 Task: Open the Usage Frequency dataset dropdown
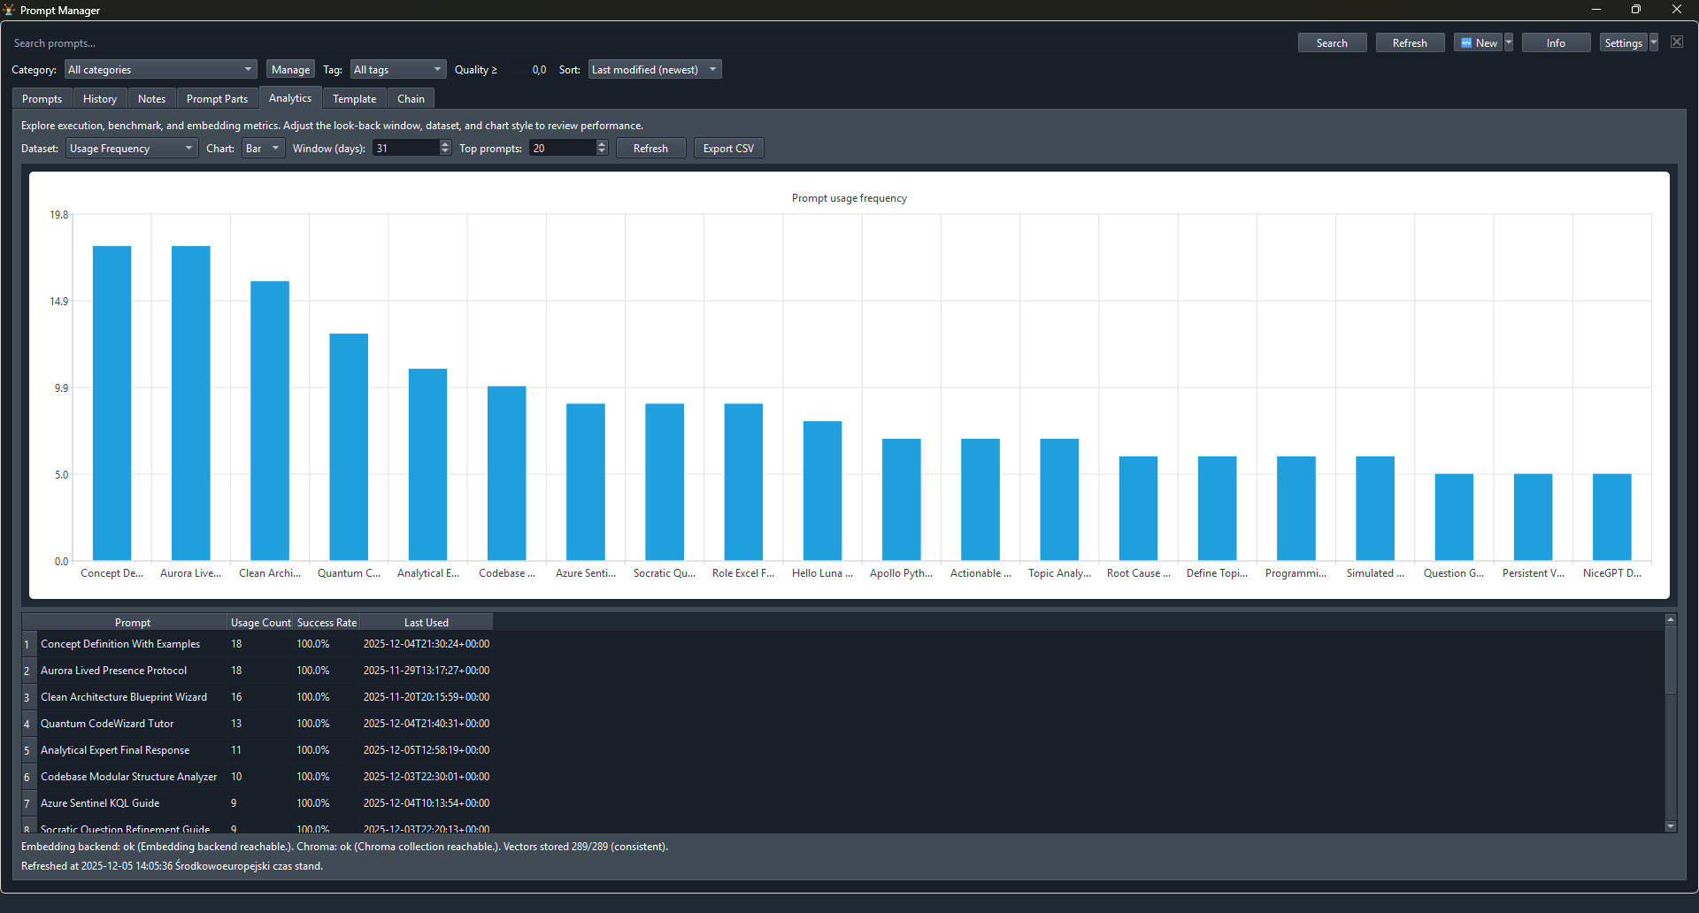tap(187, 148)
